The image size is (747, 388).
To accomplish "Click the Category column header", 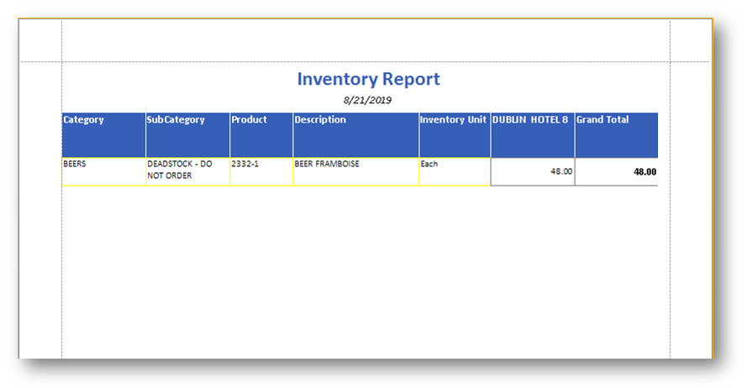I will coord(84,120).
